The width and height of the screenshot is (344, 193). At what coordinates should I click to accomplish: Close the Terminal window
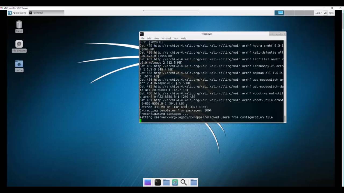(284, 34)
